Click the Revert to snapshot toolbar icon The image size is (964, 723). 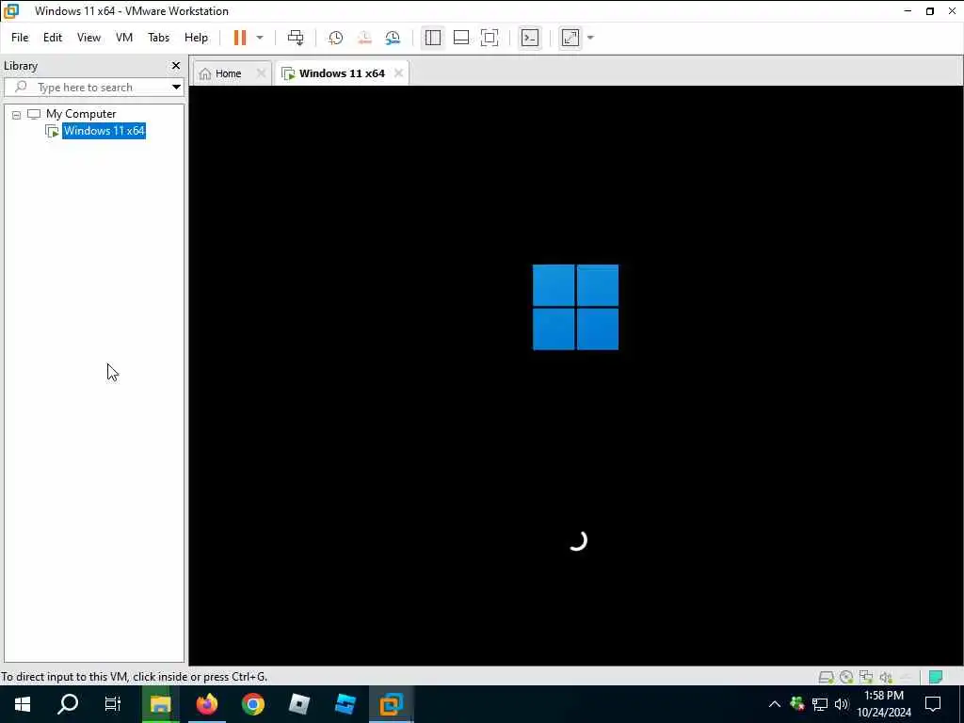(x=364, y=38)
